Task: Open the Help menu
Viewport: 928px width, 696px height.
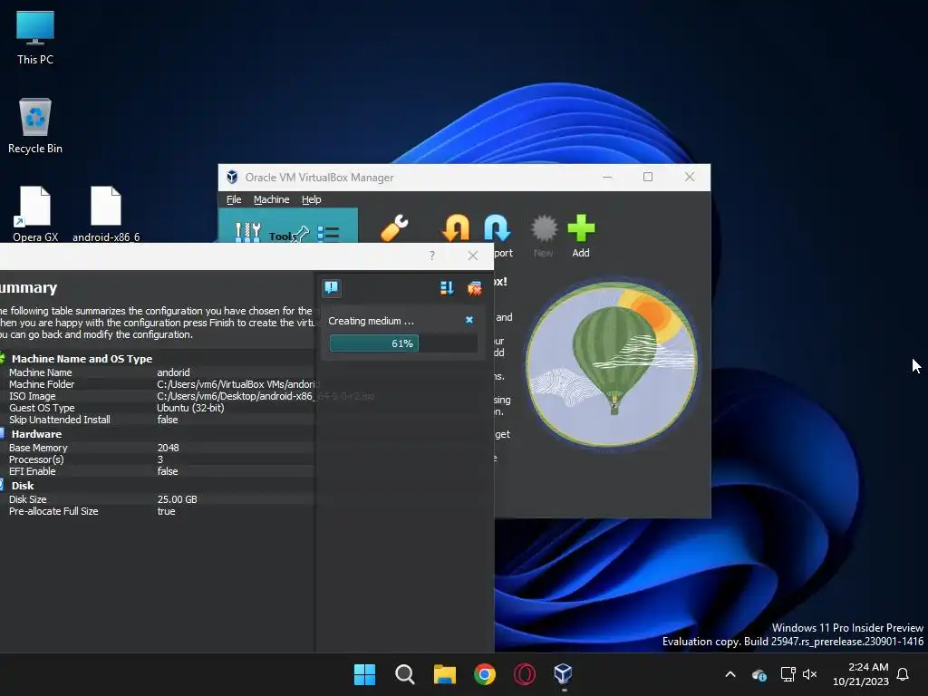Action: [312, 199]
